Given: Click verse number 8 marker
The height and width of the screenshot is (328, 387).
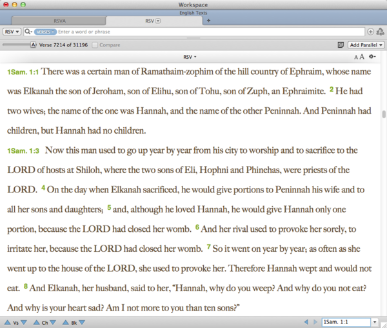Looking at the screenshot, I should point(26,286).
